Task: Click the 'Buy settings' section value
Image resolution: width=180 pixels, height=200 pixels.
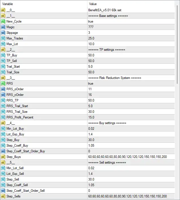Action: (x=107, y=123)
